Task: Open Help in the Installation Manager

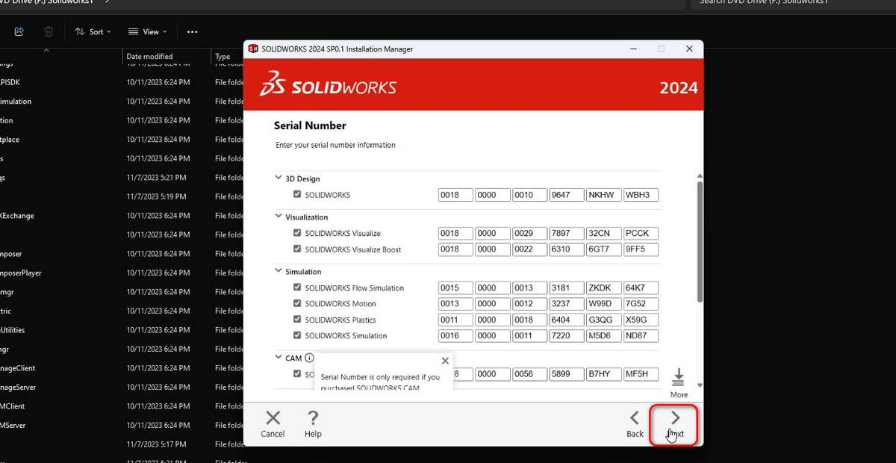Action: (x=313, y=423)
